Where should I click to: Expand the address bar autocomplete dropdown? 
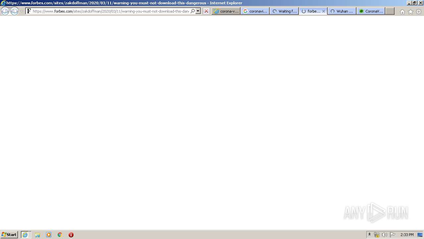(198, 11)
